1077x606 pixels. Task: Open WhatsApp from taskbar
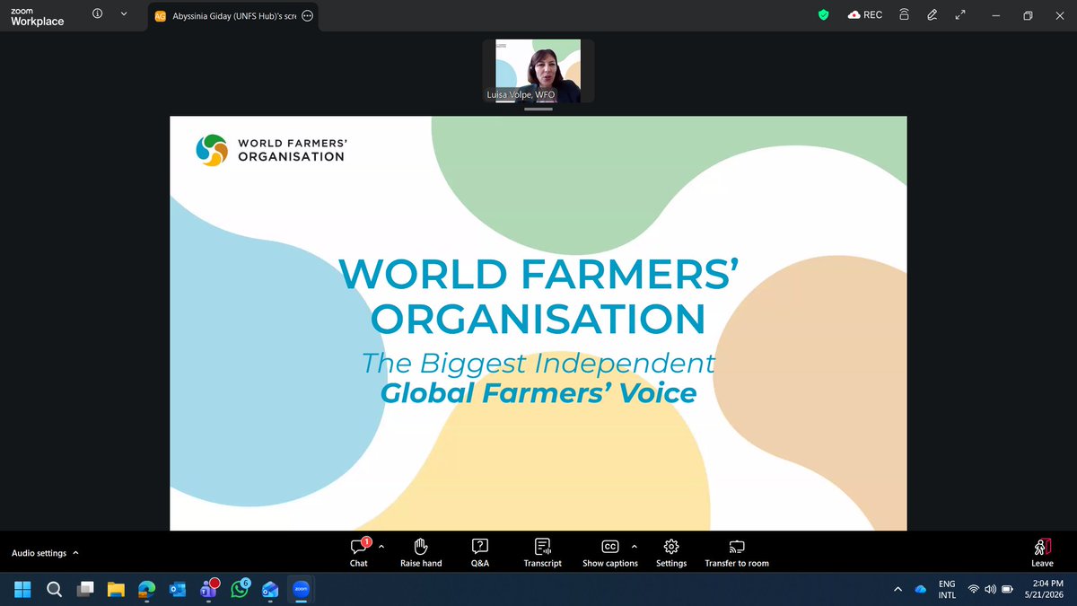[x=240, y=589]
